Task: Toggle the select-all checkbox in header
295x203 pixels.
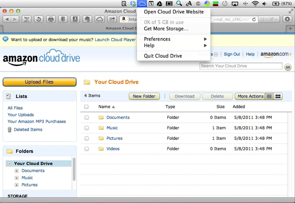Action: [86, 107]
